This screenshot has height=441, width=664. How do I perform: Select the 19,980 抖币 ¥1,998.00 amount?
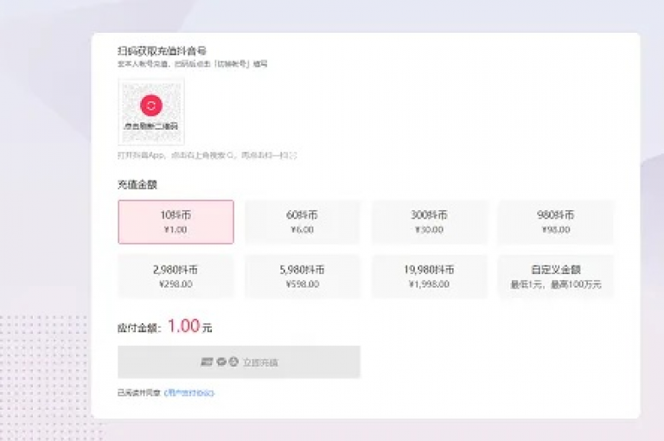tap(429, 277)
